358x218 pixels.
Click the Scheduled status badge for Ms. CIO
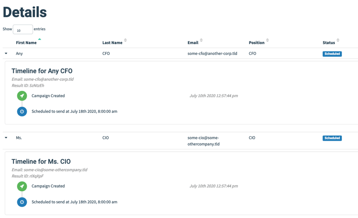coord(332,138)
